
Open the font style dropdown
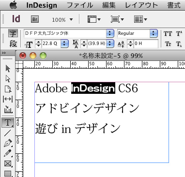tap(154, 33)
